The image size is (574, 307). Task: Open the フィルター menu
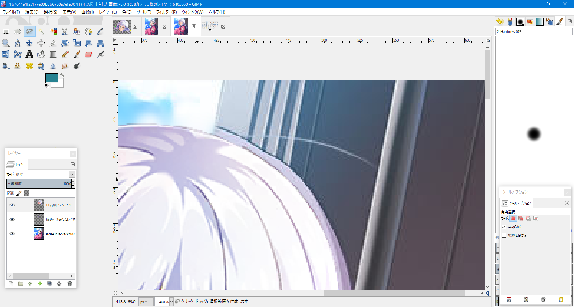166,12
